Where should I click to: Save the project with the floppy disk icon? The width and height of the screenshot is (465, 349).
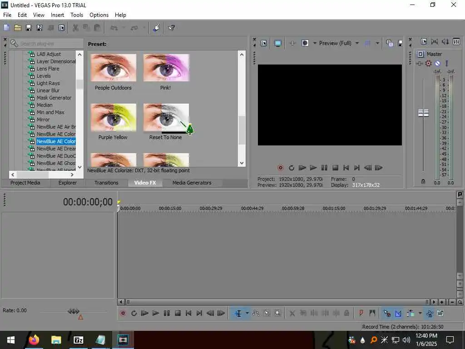point(29,28)
